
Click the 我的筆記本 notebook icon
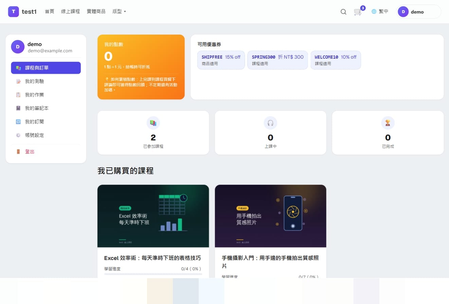[x=18, y=108]
